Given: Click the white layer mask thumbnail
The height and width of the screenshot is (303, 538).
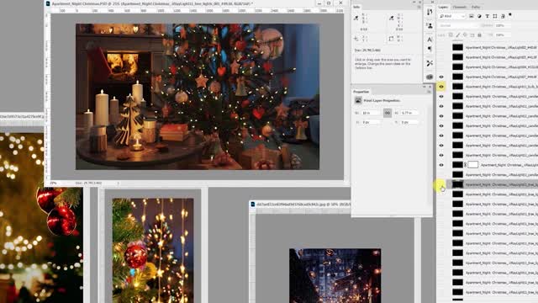Looking at the screenshot, I should pos(473,165).
